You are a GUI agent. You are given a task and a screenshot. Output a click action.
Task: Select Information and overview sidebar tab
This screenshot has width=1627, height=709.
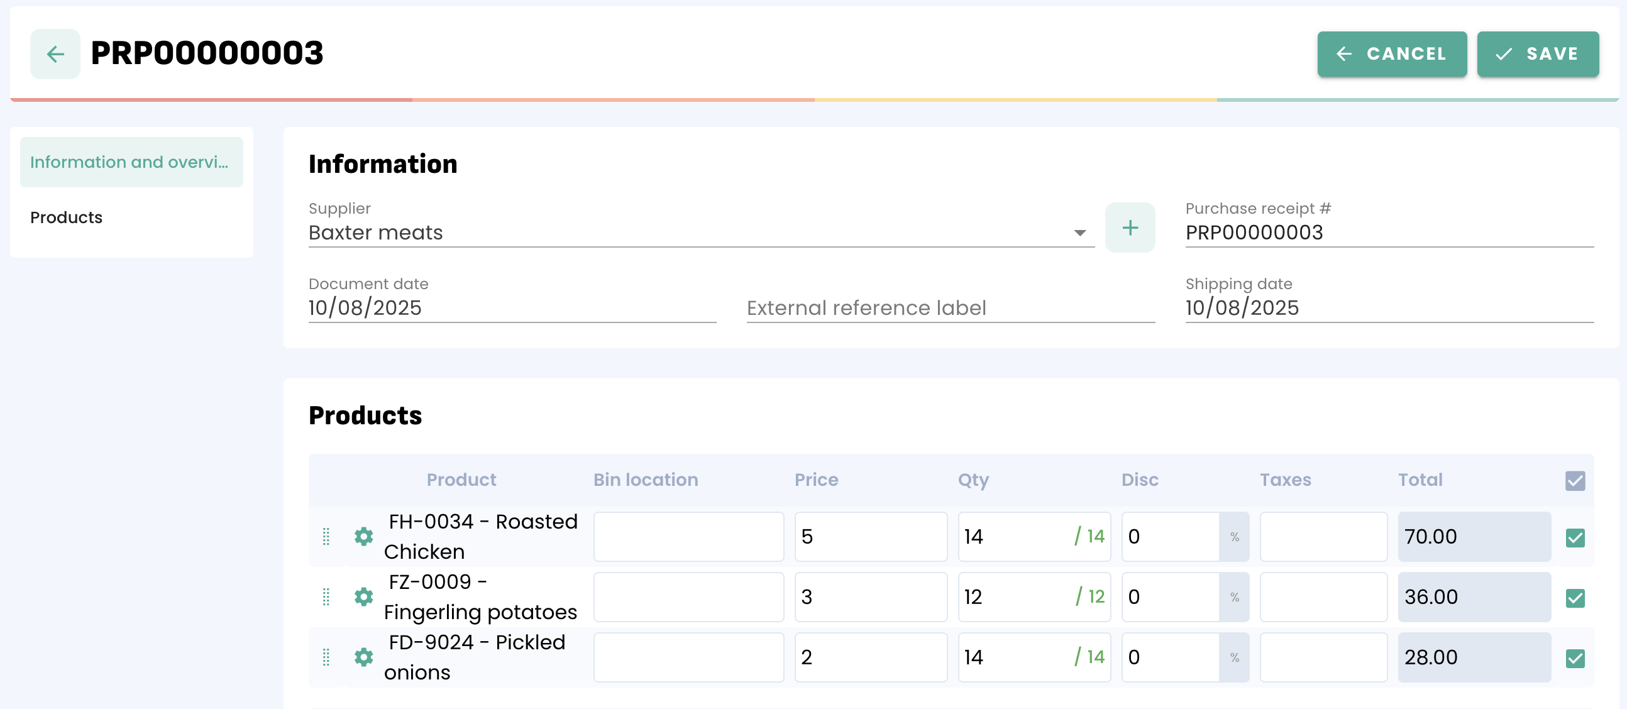click(131, 162)
